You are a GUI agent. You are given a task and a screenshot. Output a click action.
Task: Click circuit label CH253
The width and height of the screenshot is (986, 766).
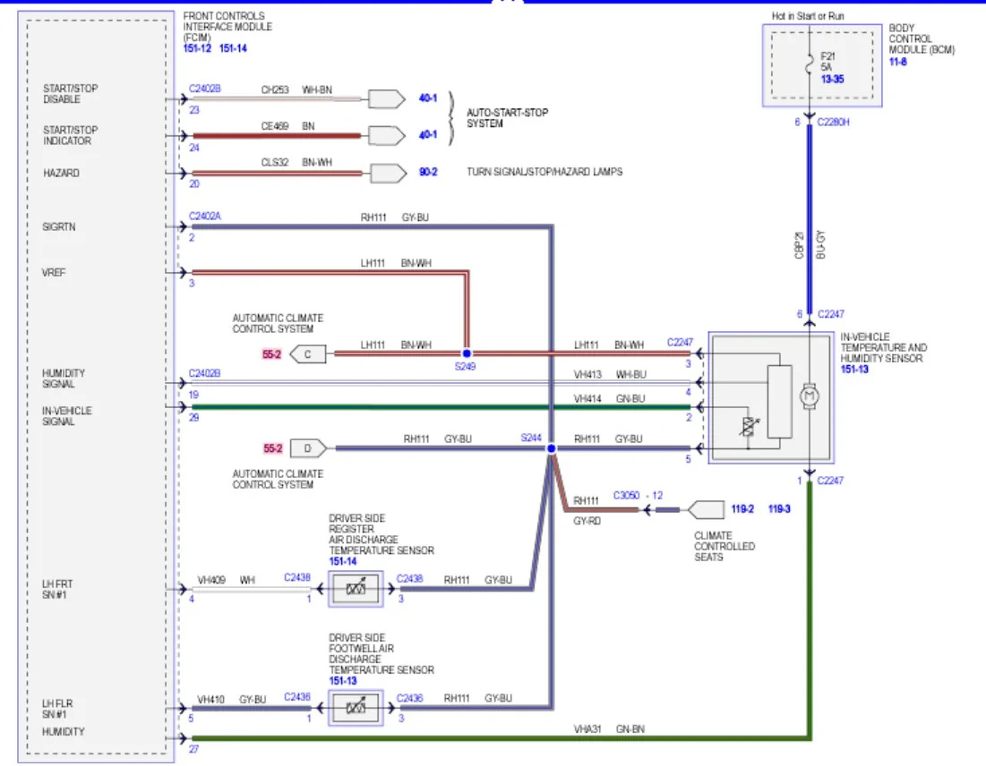pyautogui.click(x=275, y=89)
